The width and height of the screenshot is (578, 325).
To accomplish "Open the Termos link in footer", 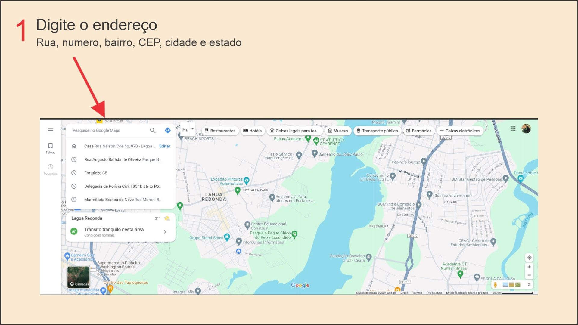I will tap(417, 293).
